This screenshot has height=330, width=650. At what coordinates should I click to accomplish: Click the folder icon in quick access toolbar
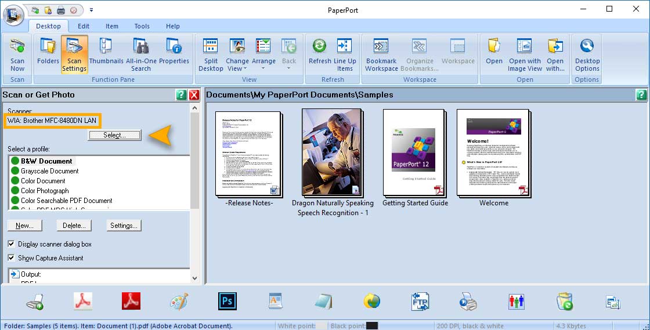48,10
